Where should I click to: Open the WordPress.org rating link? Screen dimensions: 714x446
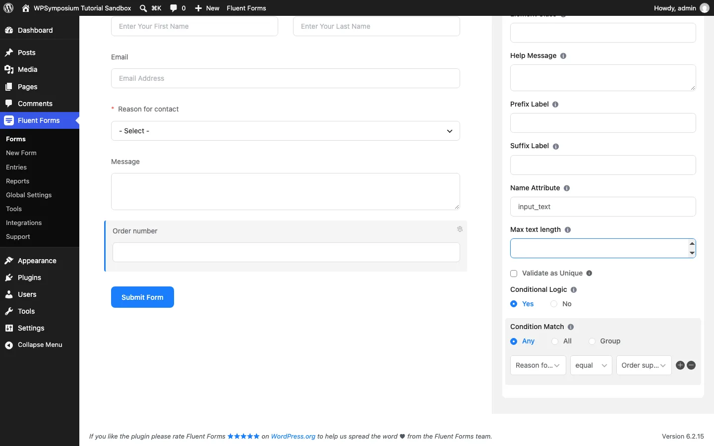pyautogui.click(x=293, y=436)
